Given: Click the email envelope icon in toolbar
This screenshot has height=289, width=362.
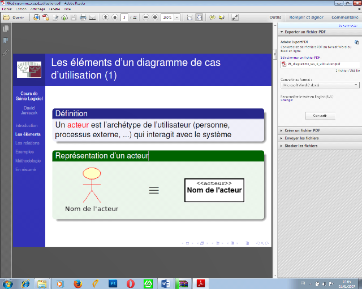Looking at the screenshot, I should tap(92, 17).
